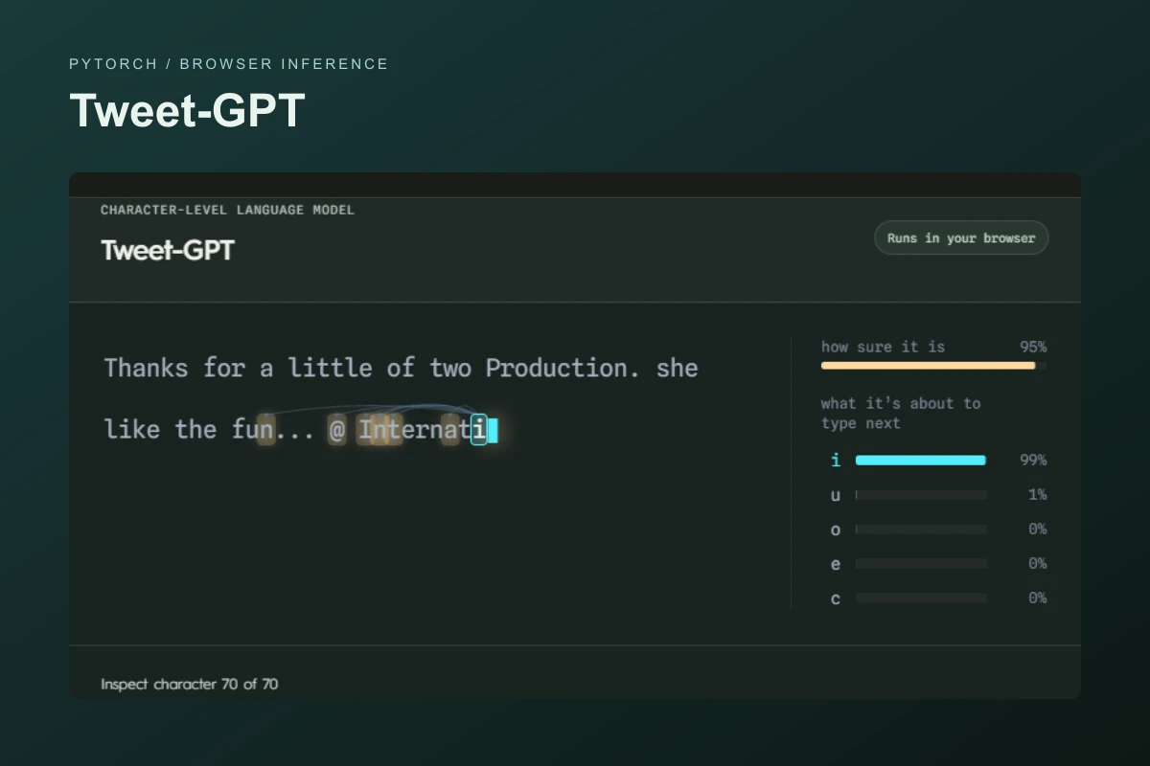The width and height of the screenshot is (1150, 766).
Task: Click the candidate letter "c" label
Action: click(x=836, y=598)
